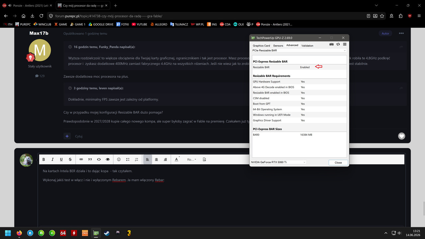
Task: Open the Validation tab in GPU-Z
Action: point(307,45)
